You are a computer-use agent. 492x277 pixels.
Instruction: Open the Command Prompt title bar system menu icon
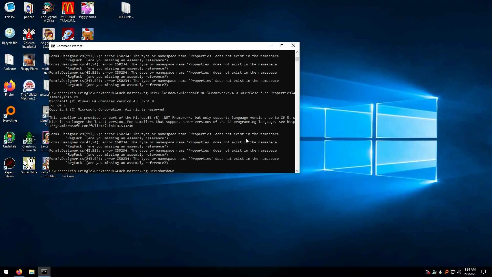(53, 46)
